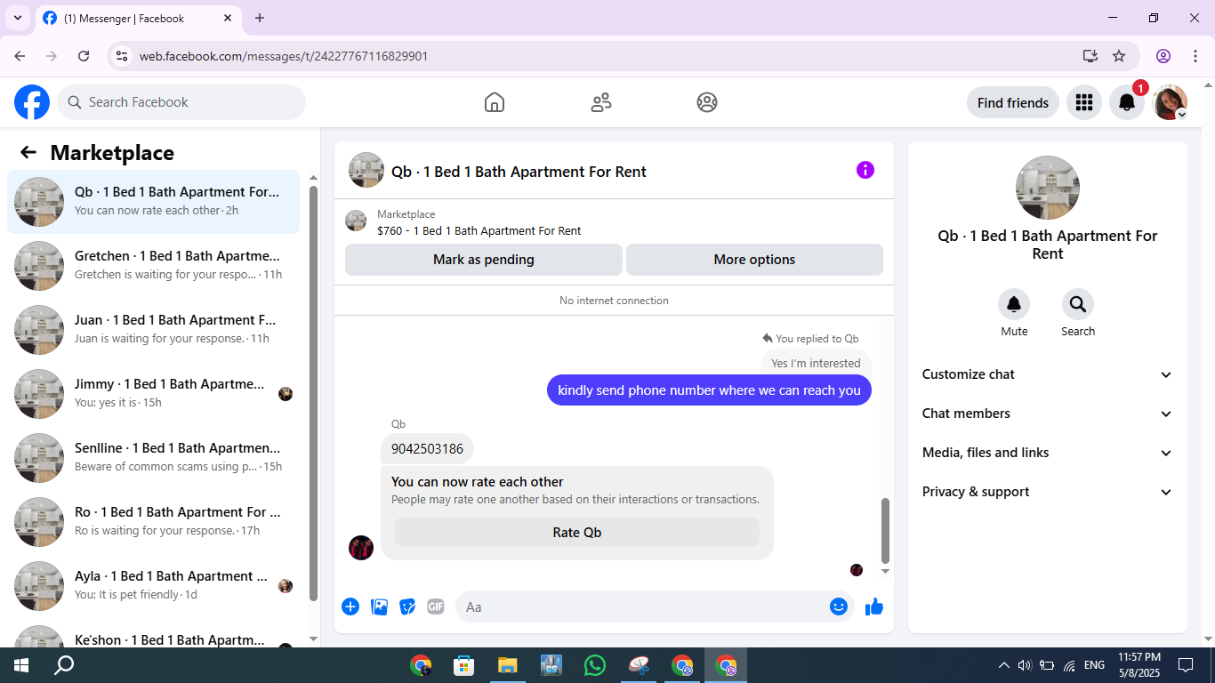The height and width of the screenshot is (683, 1215).
Task: Attach a file with the photo icon
Action: tap(379, 607)
